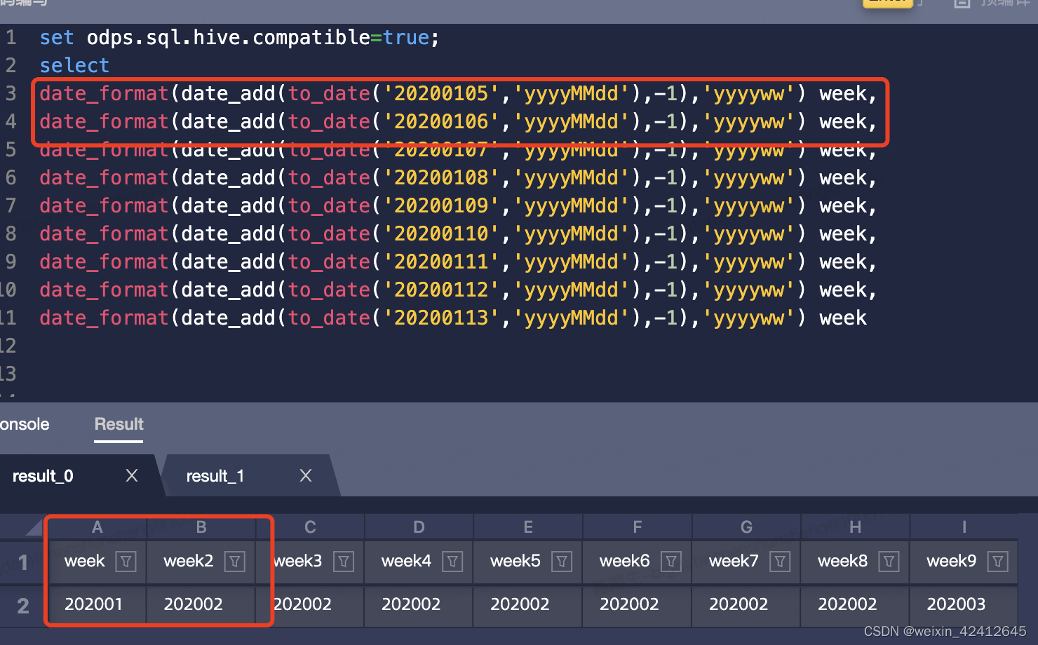
Task: Select column H header
Action: pyautogui.click(x=855, y=527)
